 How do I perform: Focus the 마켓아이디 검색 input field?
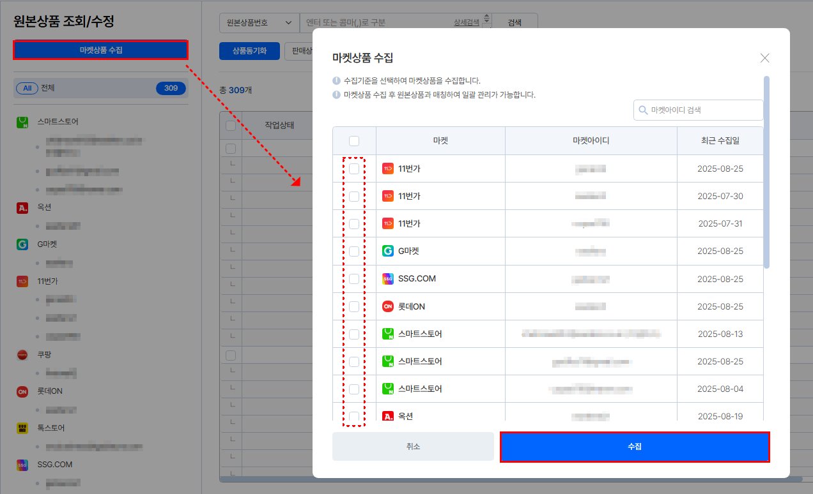[x=699, y=110]
